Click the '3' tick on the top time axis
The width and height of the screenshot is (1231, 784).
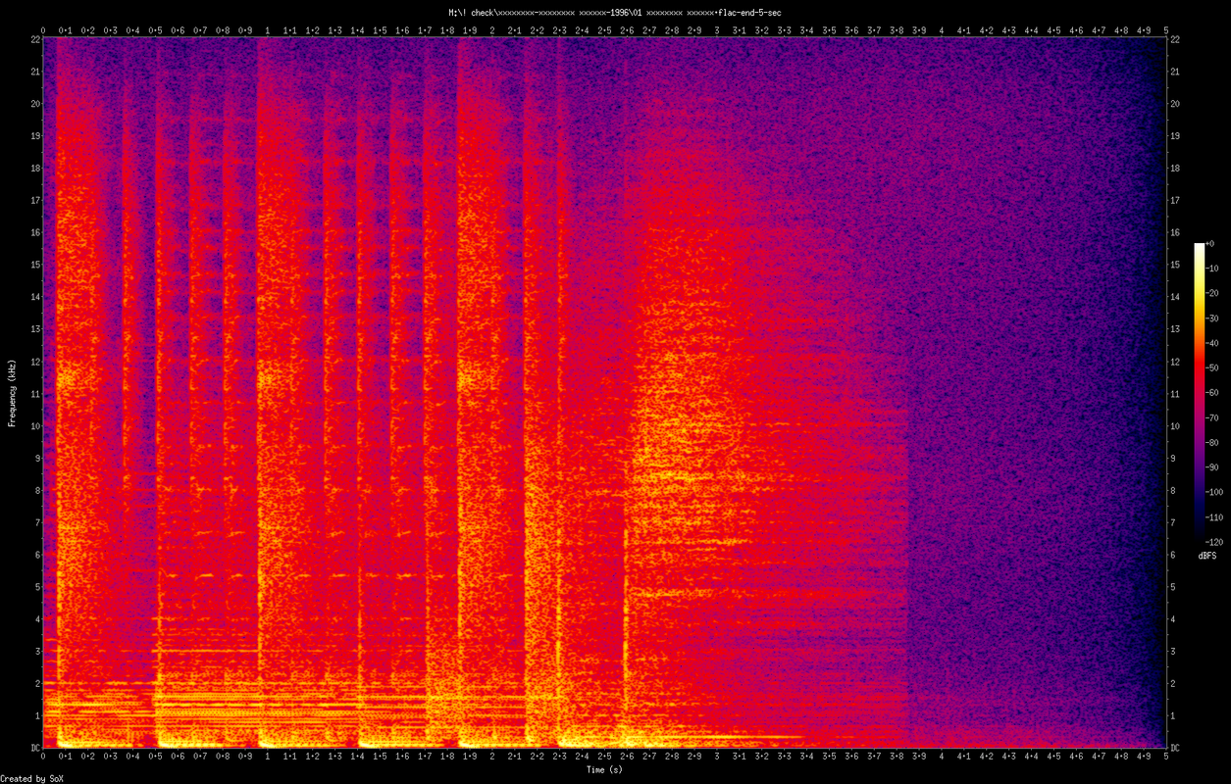(717, 30)
